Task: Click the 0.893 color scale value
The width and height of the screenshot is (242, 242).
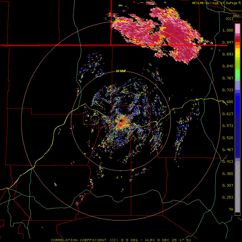Action: click(228, 54)
